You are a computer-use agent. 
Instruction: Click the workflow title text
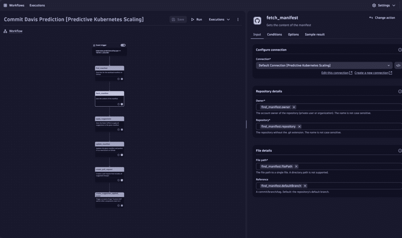[74, 19]
